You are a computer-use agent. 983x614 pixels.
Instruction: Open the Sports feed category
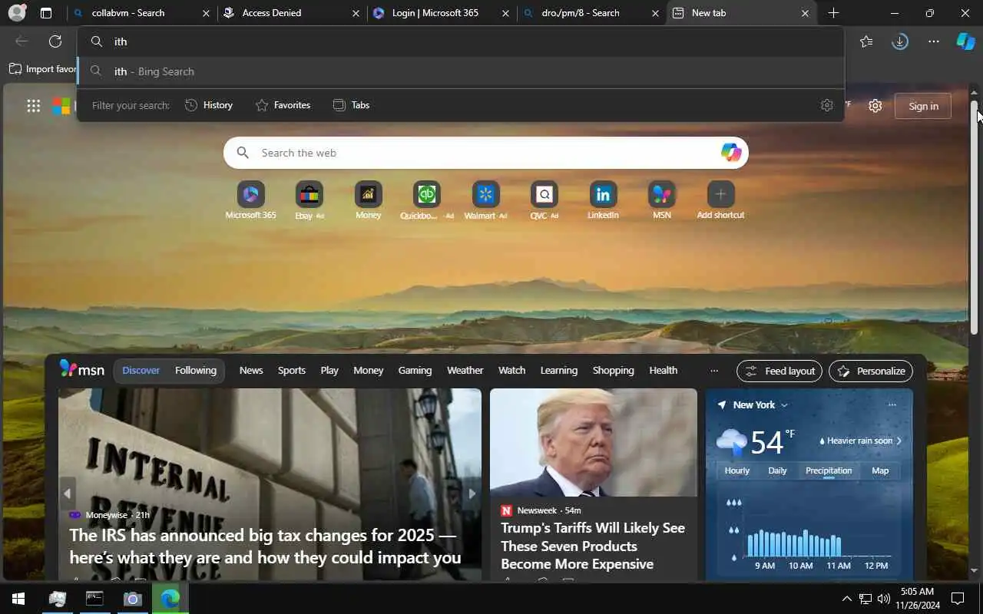pos(292,371)
